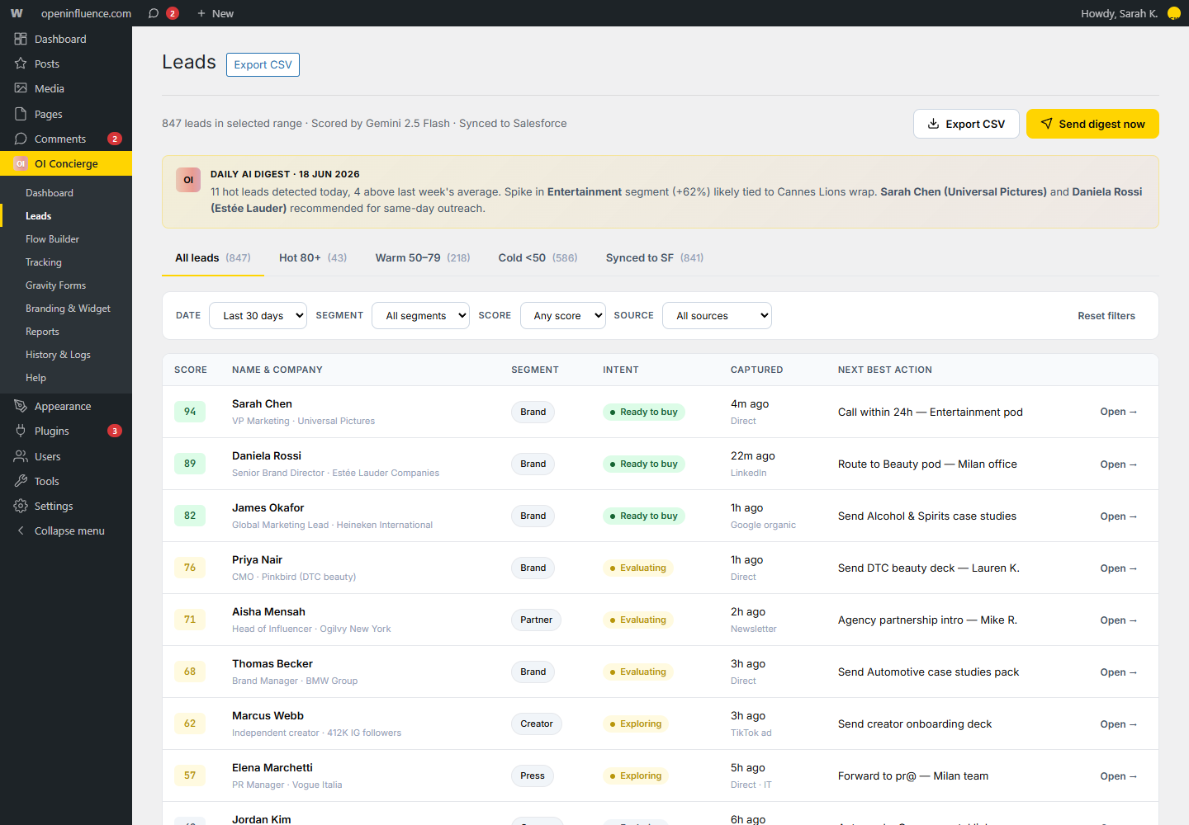
Task: Switch to the Hot 80+ tab
Action: [x=313, y=257]
